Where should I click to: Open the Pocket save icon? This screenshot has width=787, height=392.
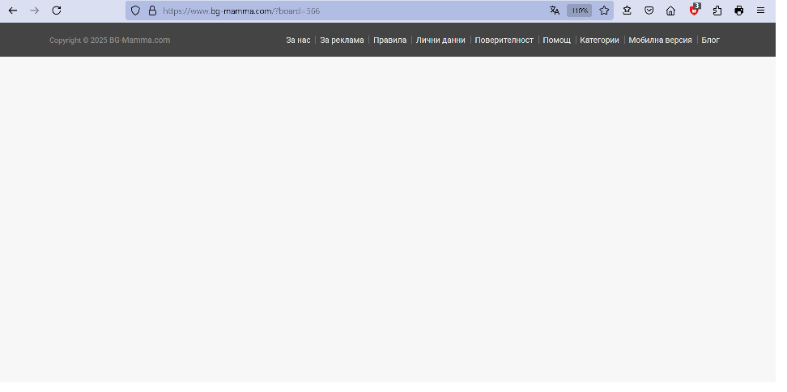(x=649, y=11)
